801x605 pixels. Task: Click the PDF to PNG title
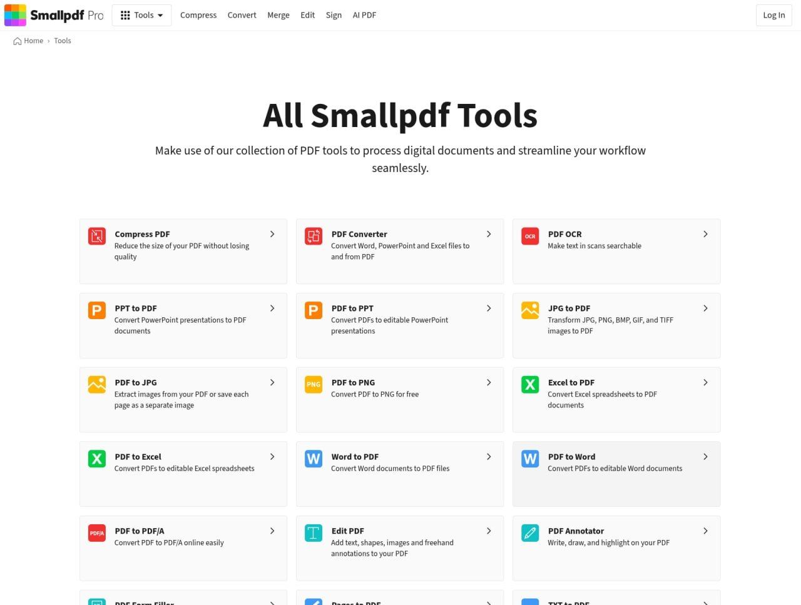pyautogui.click(x=353, y=382)
